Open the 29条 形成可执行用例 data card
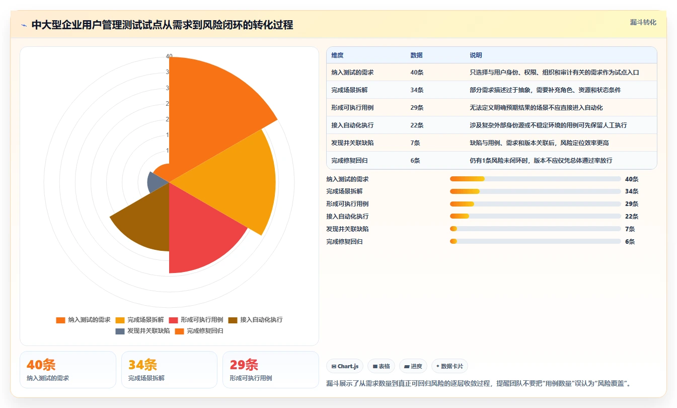The image size is (677, 408). (271, 370)
